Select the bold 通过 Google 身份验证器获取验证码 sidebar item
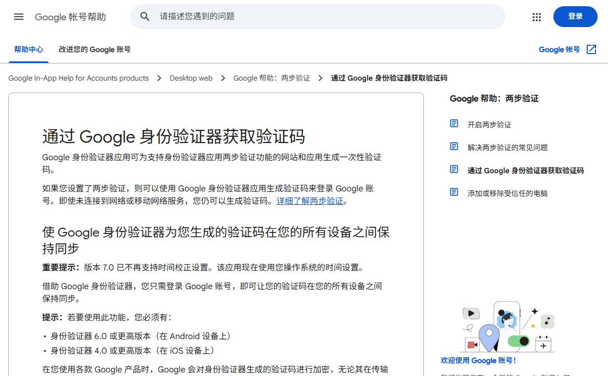The width and height of the screenshot is (608, 376). pyautogui.click(x=525, y=170)
